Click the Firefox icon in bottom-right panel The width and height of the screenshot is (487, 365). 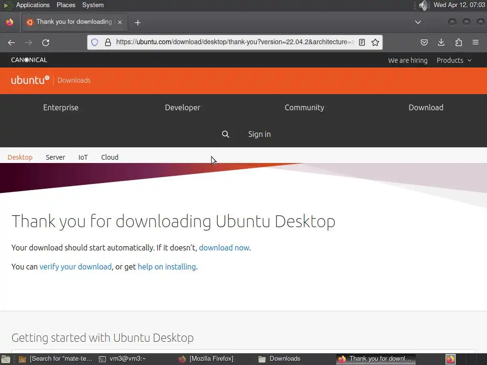click(x=450, y=359)
